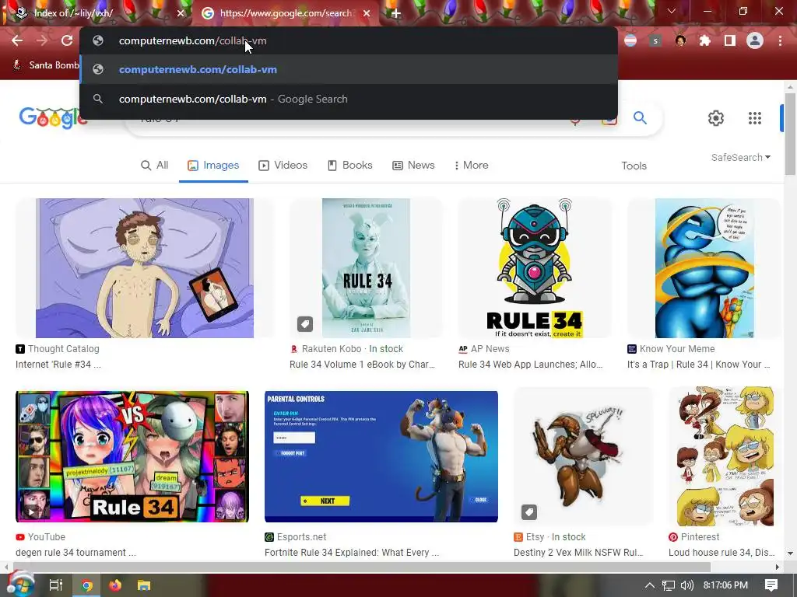Open the AP News robot logo thumbnail
Image resolution: width=797 pixels, height=597 pixels.
click(534, 268)
